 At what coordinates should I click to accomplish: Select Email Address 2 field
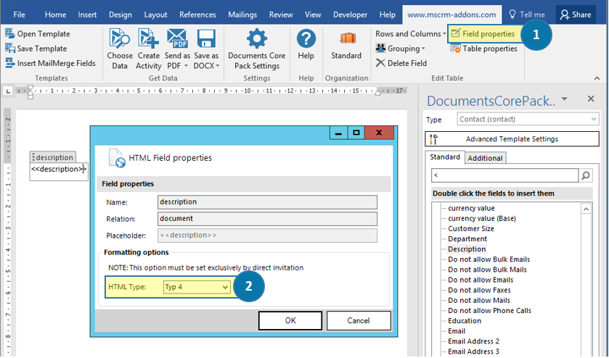click(473, 341)
